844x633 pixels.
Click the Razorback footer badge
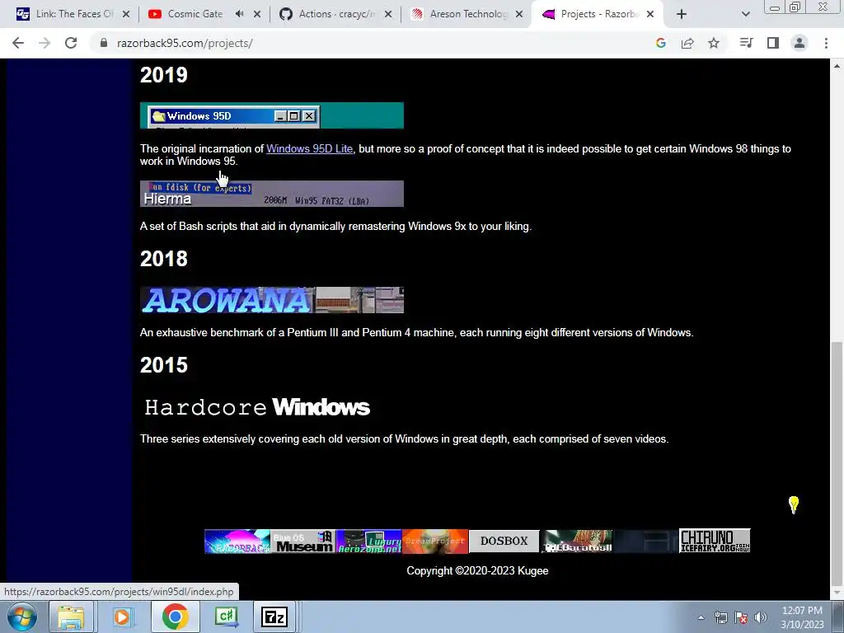coord(237,541)
